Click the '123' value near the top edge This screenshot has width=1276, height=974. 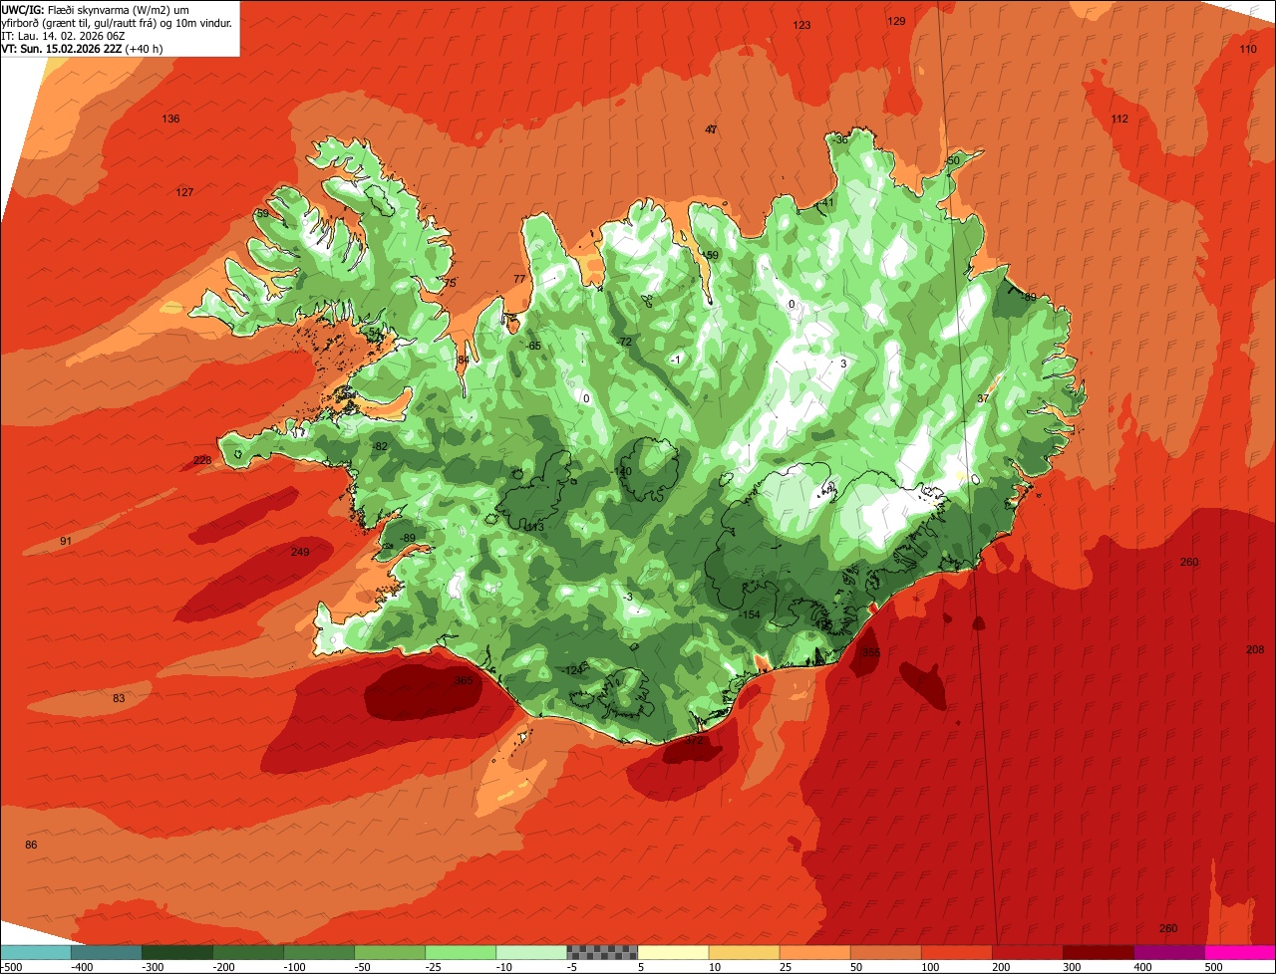tap(801, 26)
